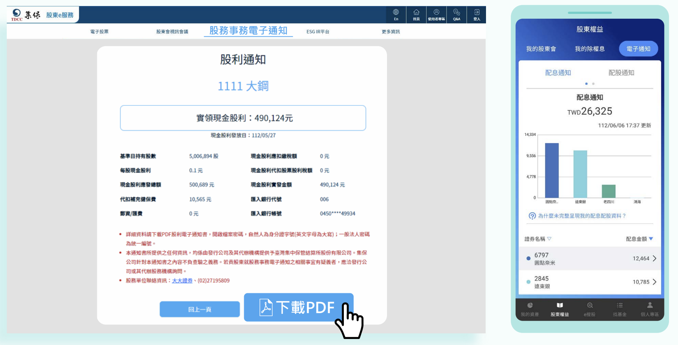Switch to 我的除權息 section
678x345 pixels.
(589, 49)
